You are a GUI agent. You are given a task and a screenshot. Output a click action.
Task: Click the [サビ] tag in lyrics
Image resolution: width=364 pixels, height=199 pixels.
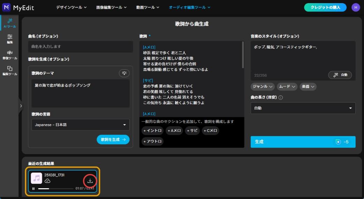[x=148, y=81]
